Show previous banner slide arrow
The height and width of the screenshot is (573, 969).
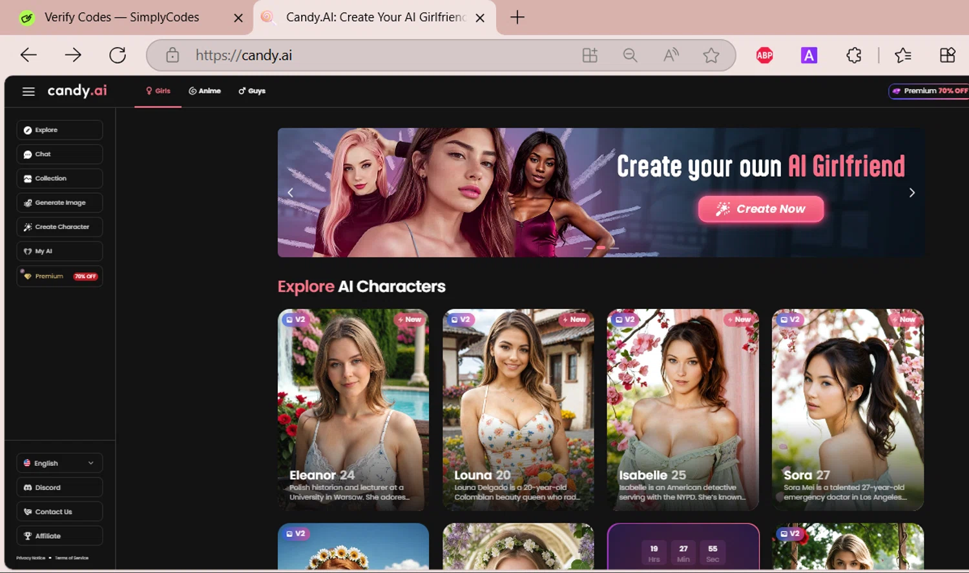[290, 192]
